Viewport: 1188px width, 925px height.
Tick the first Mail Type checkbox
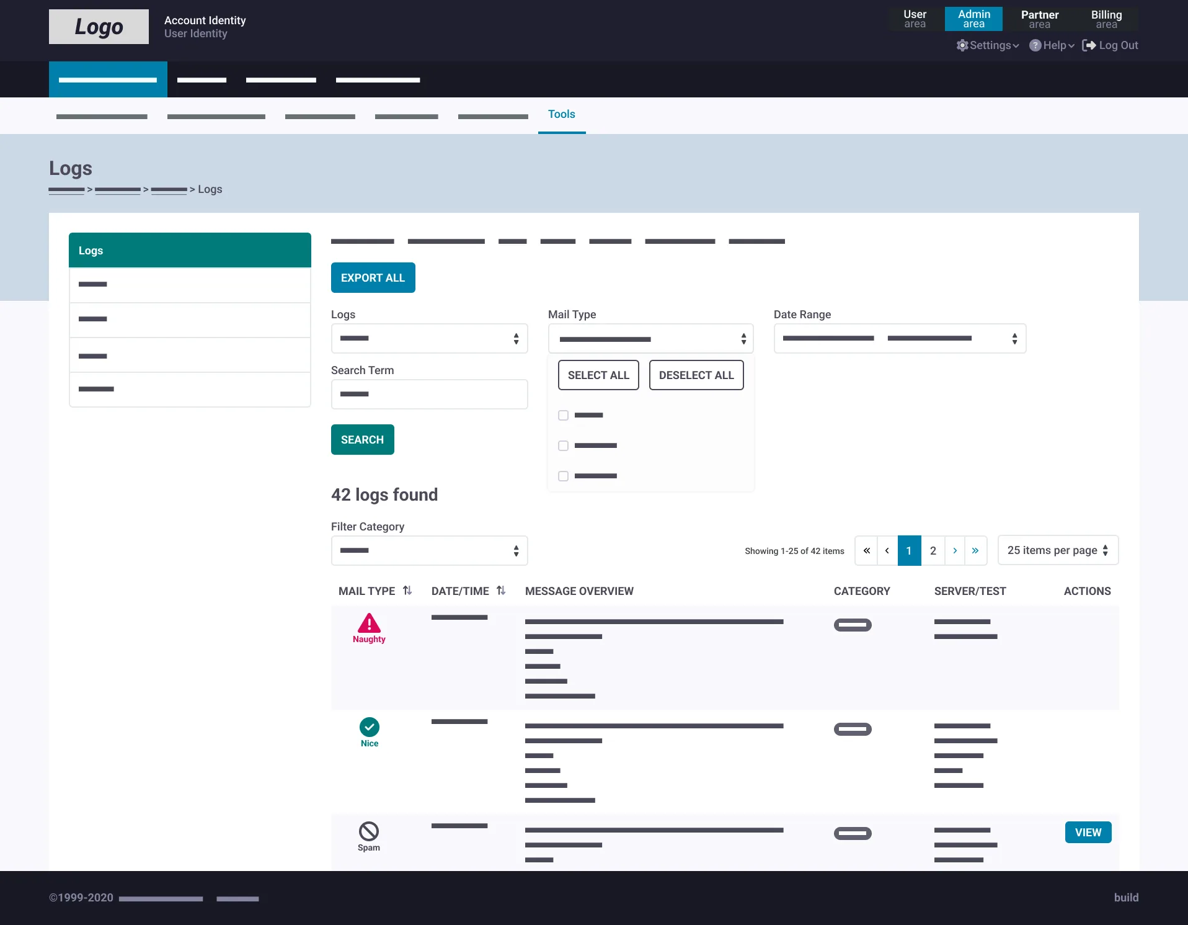563,415
